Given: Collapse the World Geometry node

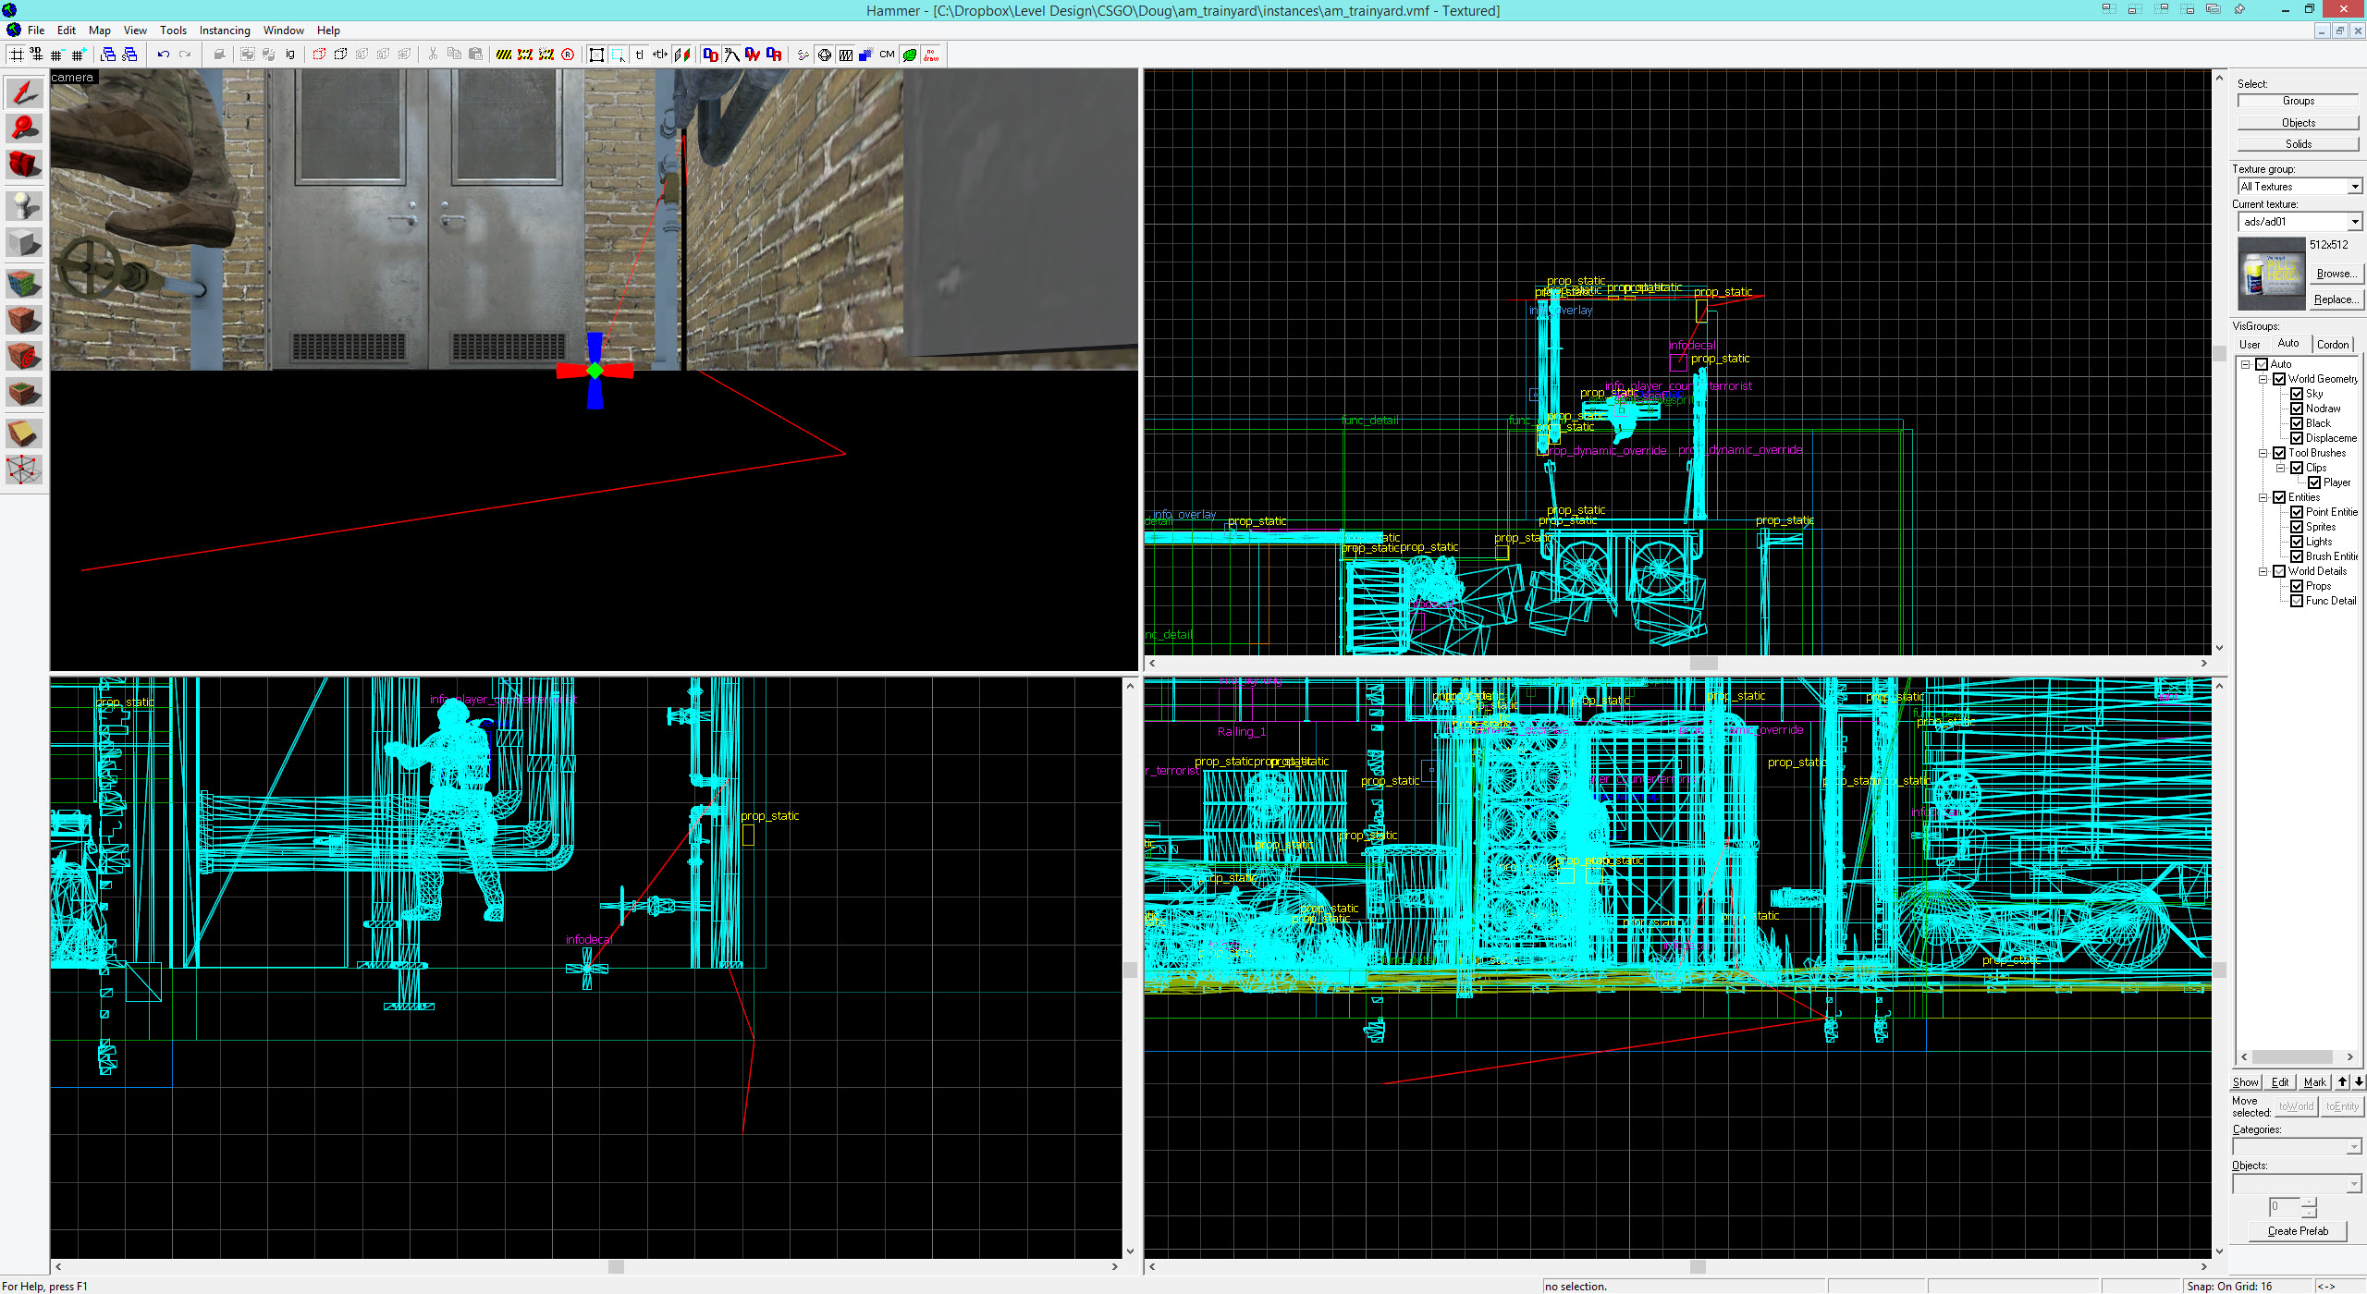Looking at the screenshot, I should [x=2263, y=379].
